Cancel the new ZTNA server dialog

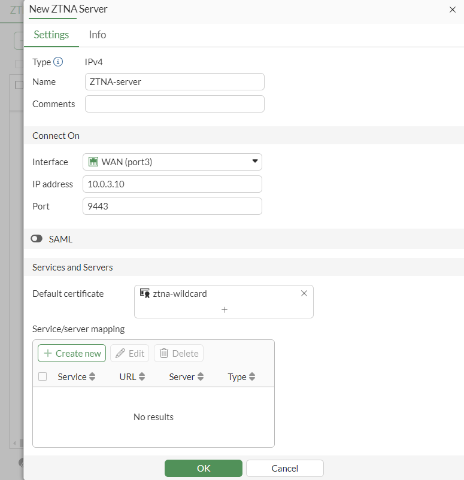(x=284, y=468)
